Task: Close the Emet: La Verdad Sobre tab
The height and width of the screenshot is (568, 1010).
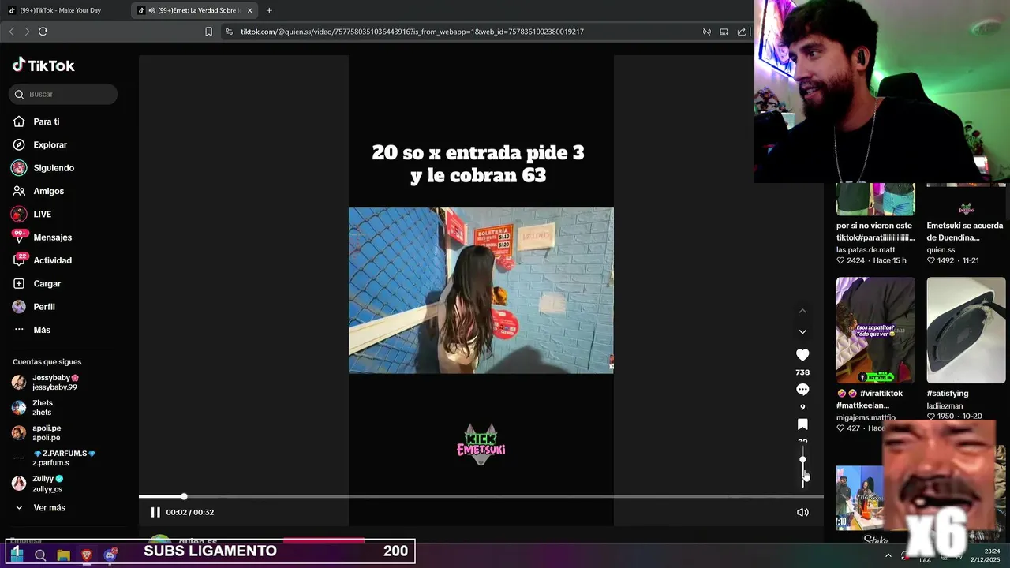Action: coord(250,10)
